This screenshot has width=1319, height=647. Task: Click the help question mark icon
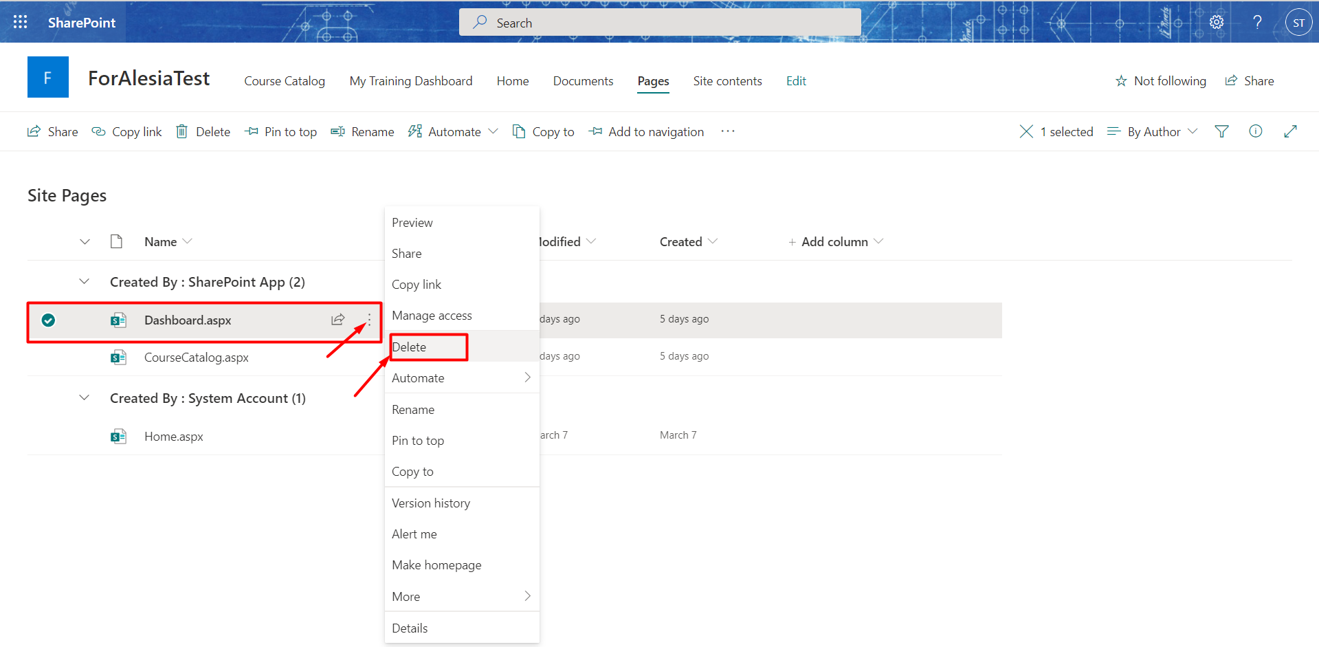pyautogui.click(x=1257, y=22)
